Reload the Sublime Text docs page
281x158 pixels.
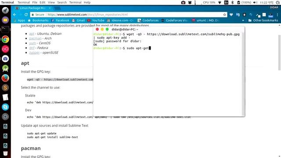[26, 14]
